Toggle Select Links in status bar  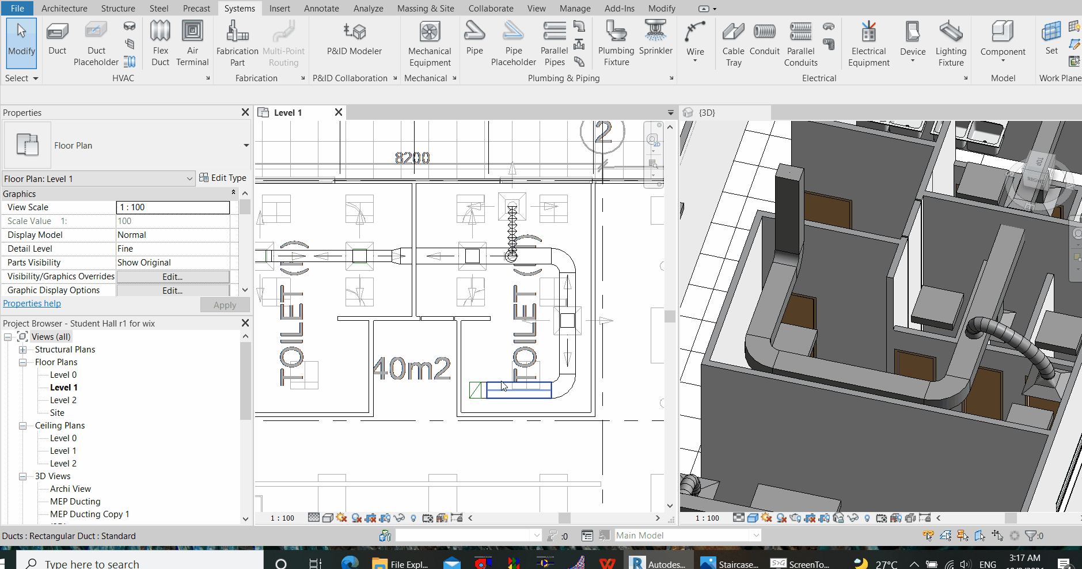pyautogui.click(x=928, y=536)
